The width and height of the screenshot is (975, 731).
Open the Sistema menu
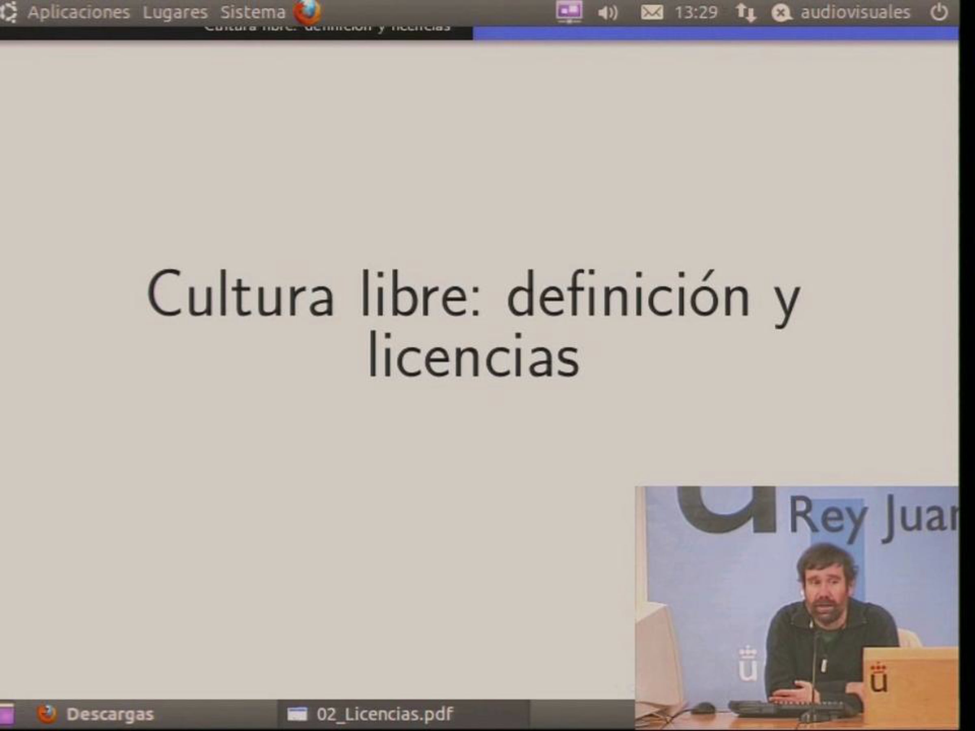pyautogui.click(x=253, y=12)
